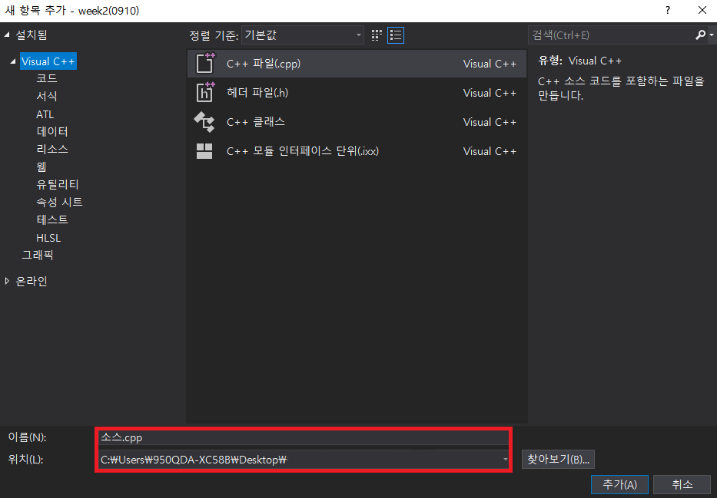
Task: Expand the 온라인 tree section
Action: point(7,281)
